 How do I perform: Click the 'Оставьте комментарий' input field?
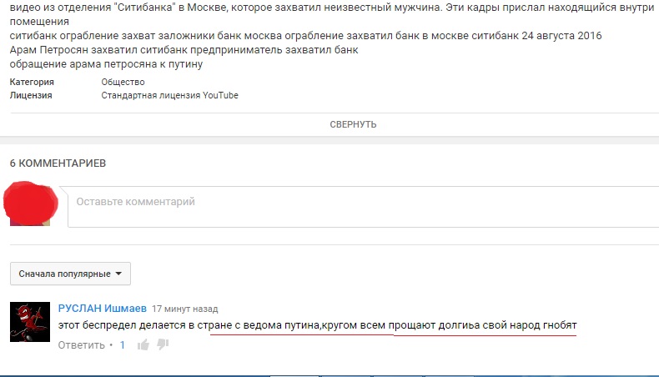[x=364, y=206]
